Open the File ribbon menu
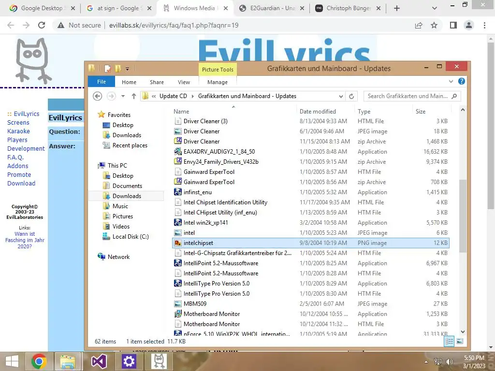 pyautogui.click(x=102, y=82)
